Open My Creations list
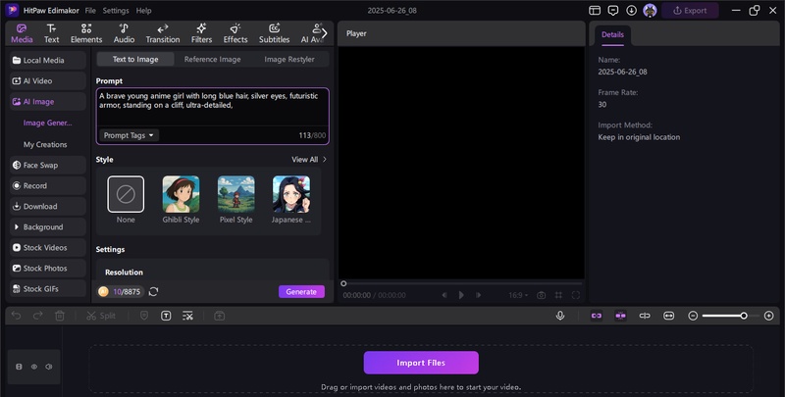Screen dimensions: 785x397 (x=45, y=144)
